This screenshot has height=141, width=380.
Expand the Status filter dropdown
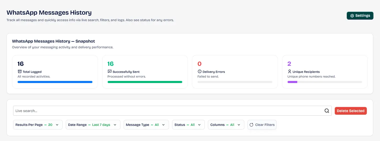click(188, 125)
